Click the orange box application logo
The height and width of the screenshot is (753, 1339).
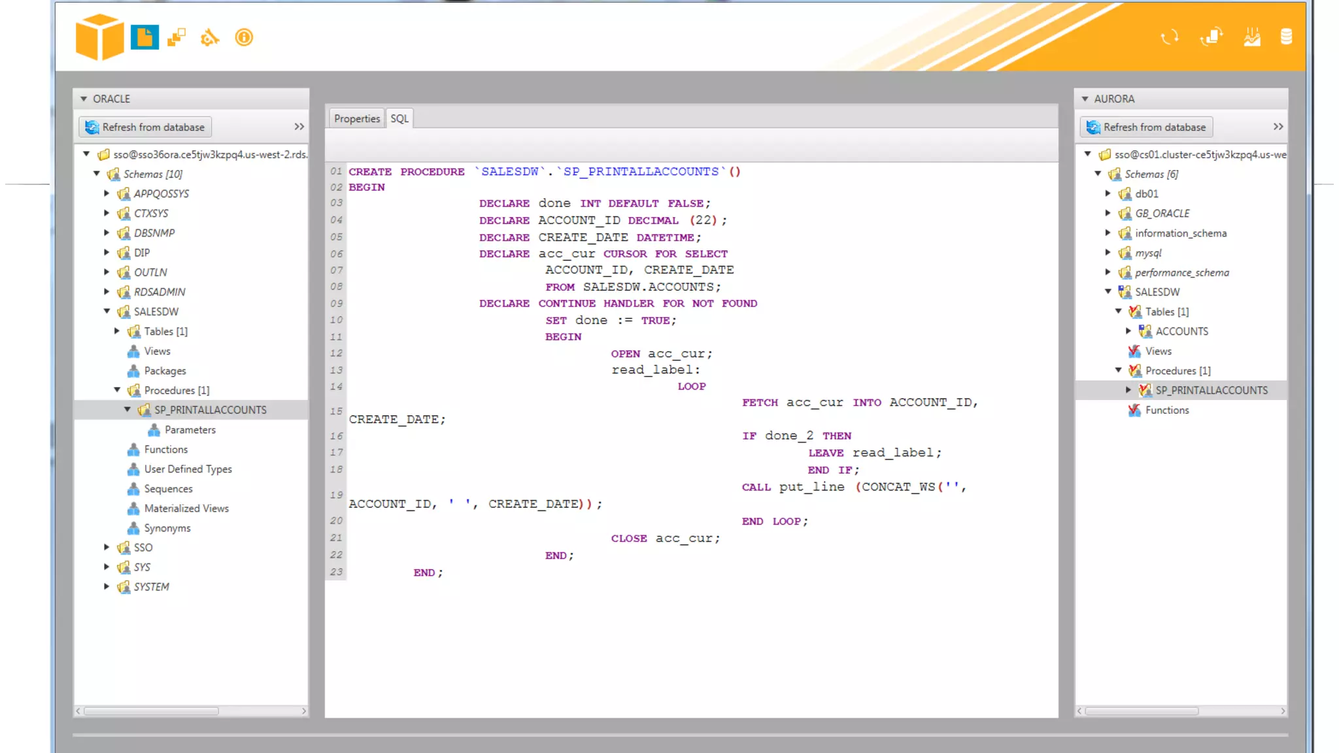pos(99,37)
